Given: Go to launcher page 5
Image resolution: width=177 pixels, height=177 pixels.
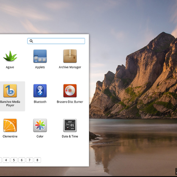Looking at the screenshot, I should pyautogui.click(x=14, y=160).
